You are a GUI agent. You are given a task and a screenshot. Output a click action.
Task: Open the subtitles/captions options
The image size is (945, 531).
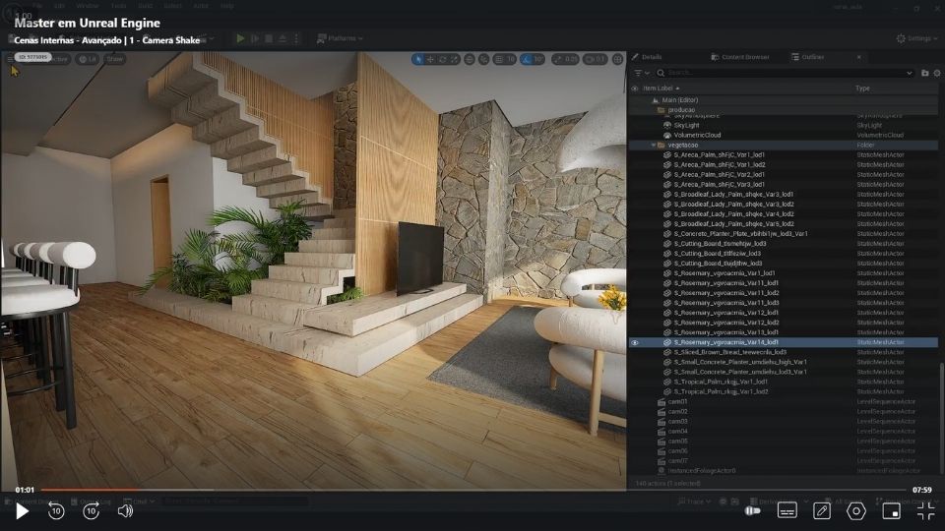787,511
